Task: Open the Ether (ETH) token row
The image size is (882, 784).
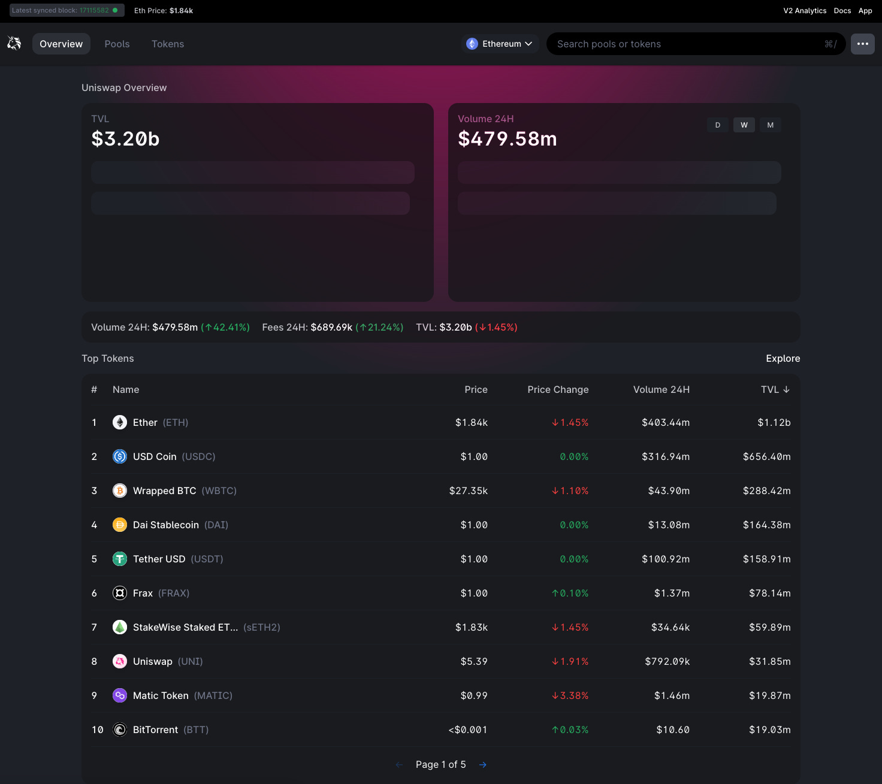Action: [441, 422]
